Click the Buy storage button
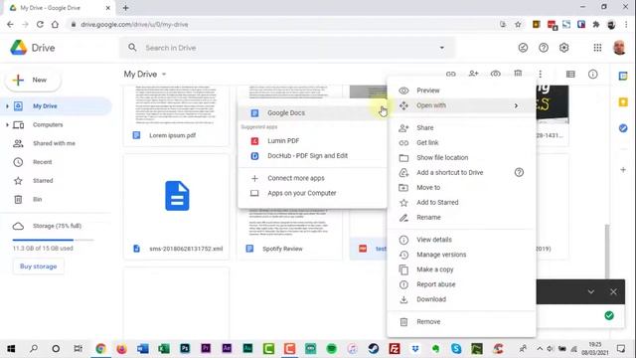The image size is (636, 358). pos(38,267)
